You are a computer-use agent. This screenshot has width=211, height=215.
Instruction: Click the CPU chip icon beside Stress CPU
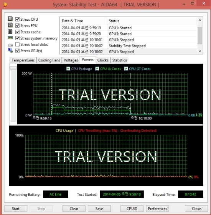(x=10, y=19)
